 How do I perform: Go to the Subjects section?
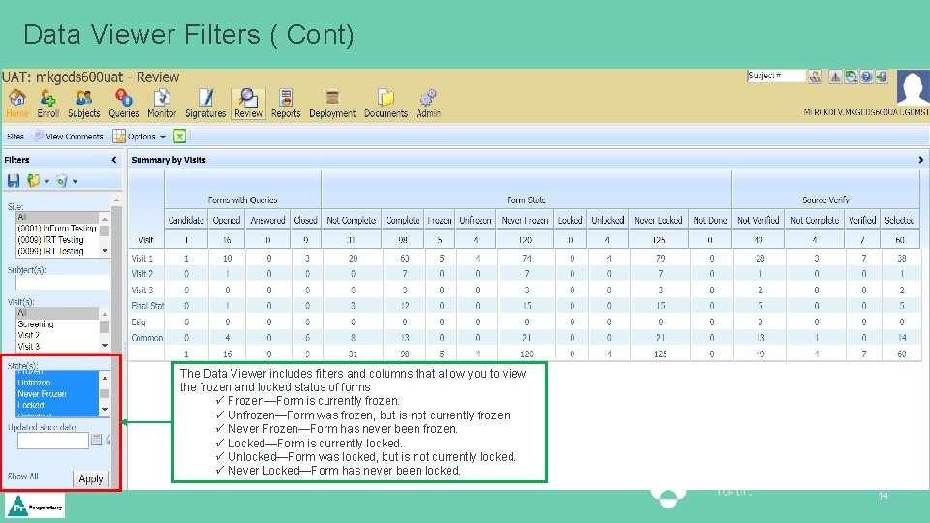point(83,104)
